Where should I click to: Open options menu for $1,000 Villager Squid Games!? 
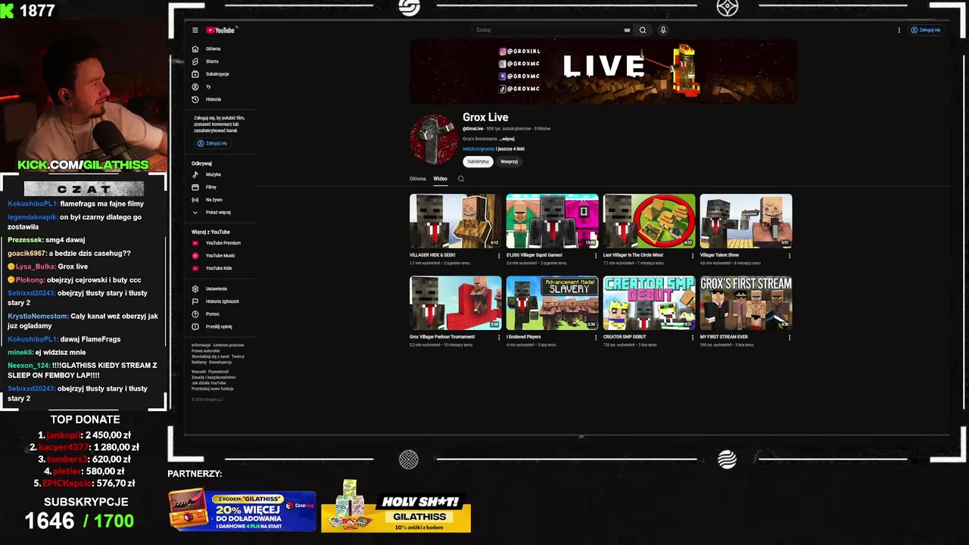[x=596, y=256]
